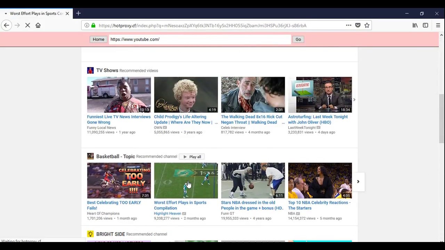Open a new tab with plus icon
This screenshot has height=250, width=445.
(x=78, y=13)
